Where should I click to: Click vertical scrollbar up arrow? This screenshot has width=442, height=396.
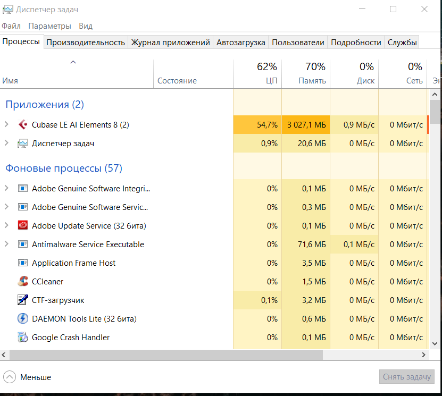click(435, 95)
